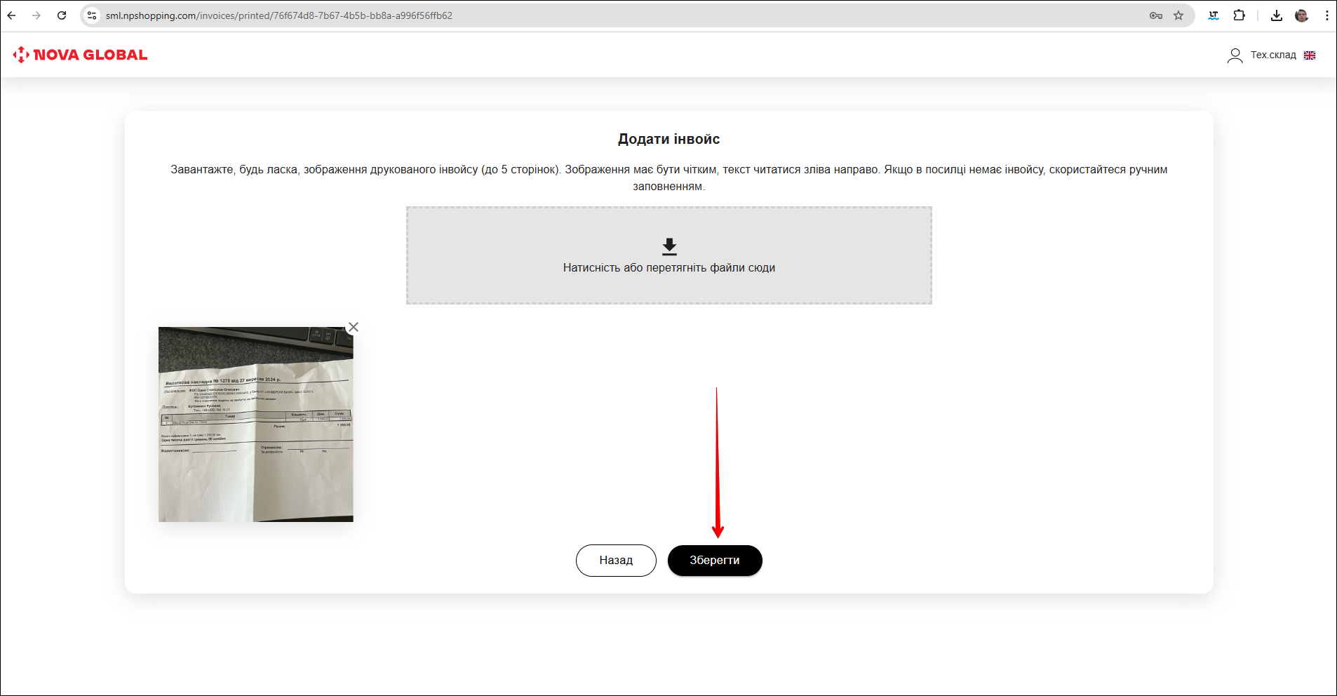Open the browser extensions puzzle icon

tap(1239, 15)
